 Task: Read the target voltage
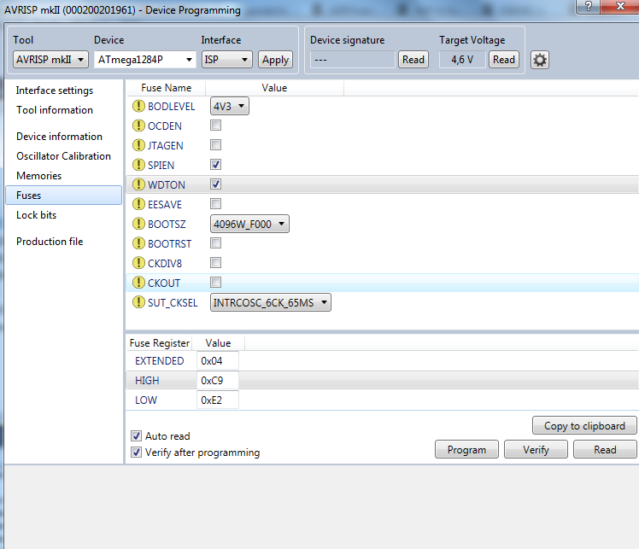pos(504,60)
